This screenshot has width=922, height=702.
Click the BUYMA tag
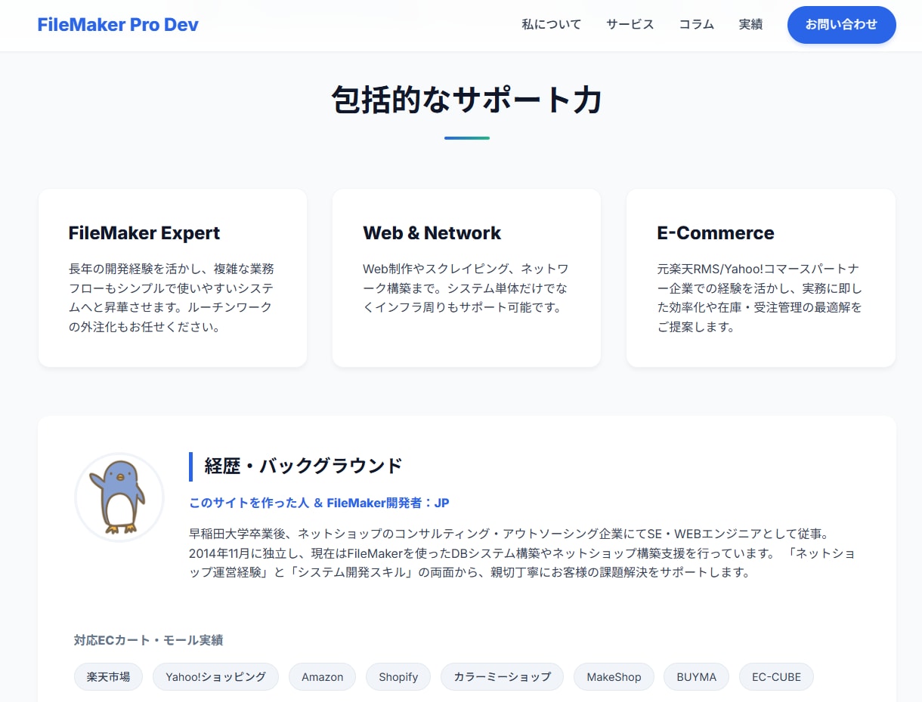click(x=696, y=676)
